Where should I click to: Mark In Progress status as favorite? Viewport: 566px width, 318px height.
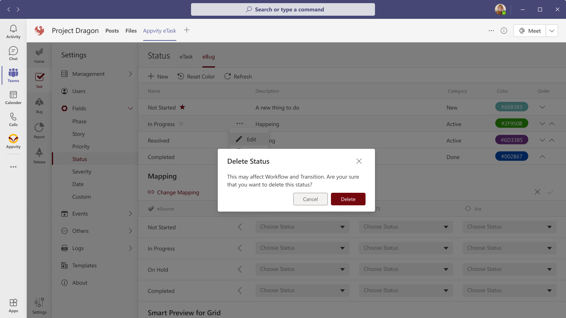coord(181,124)
